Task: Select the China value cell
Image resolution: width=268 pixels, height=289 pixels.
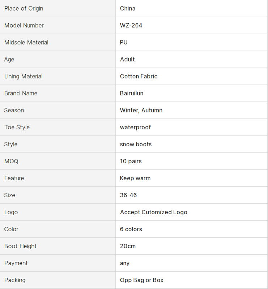Action: [x=128, y=8]
